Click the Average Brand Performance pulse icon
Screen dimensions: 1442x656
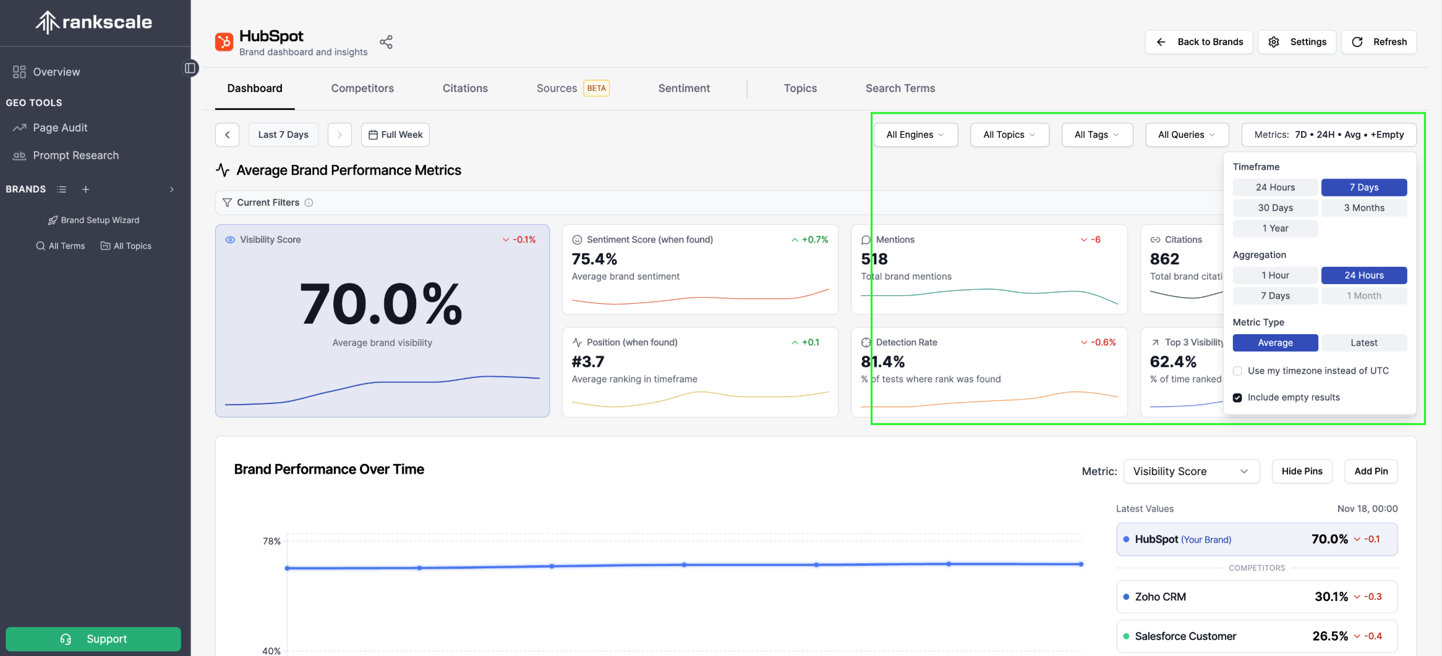223,170
